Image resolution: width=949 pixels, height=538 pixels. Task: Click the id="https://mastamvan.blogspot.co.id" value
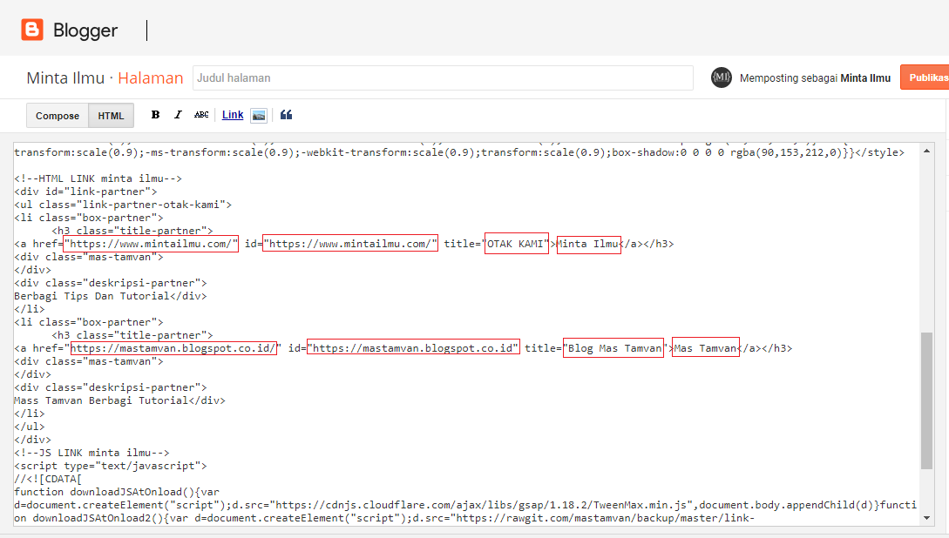[413, 348]
